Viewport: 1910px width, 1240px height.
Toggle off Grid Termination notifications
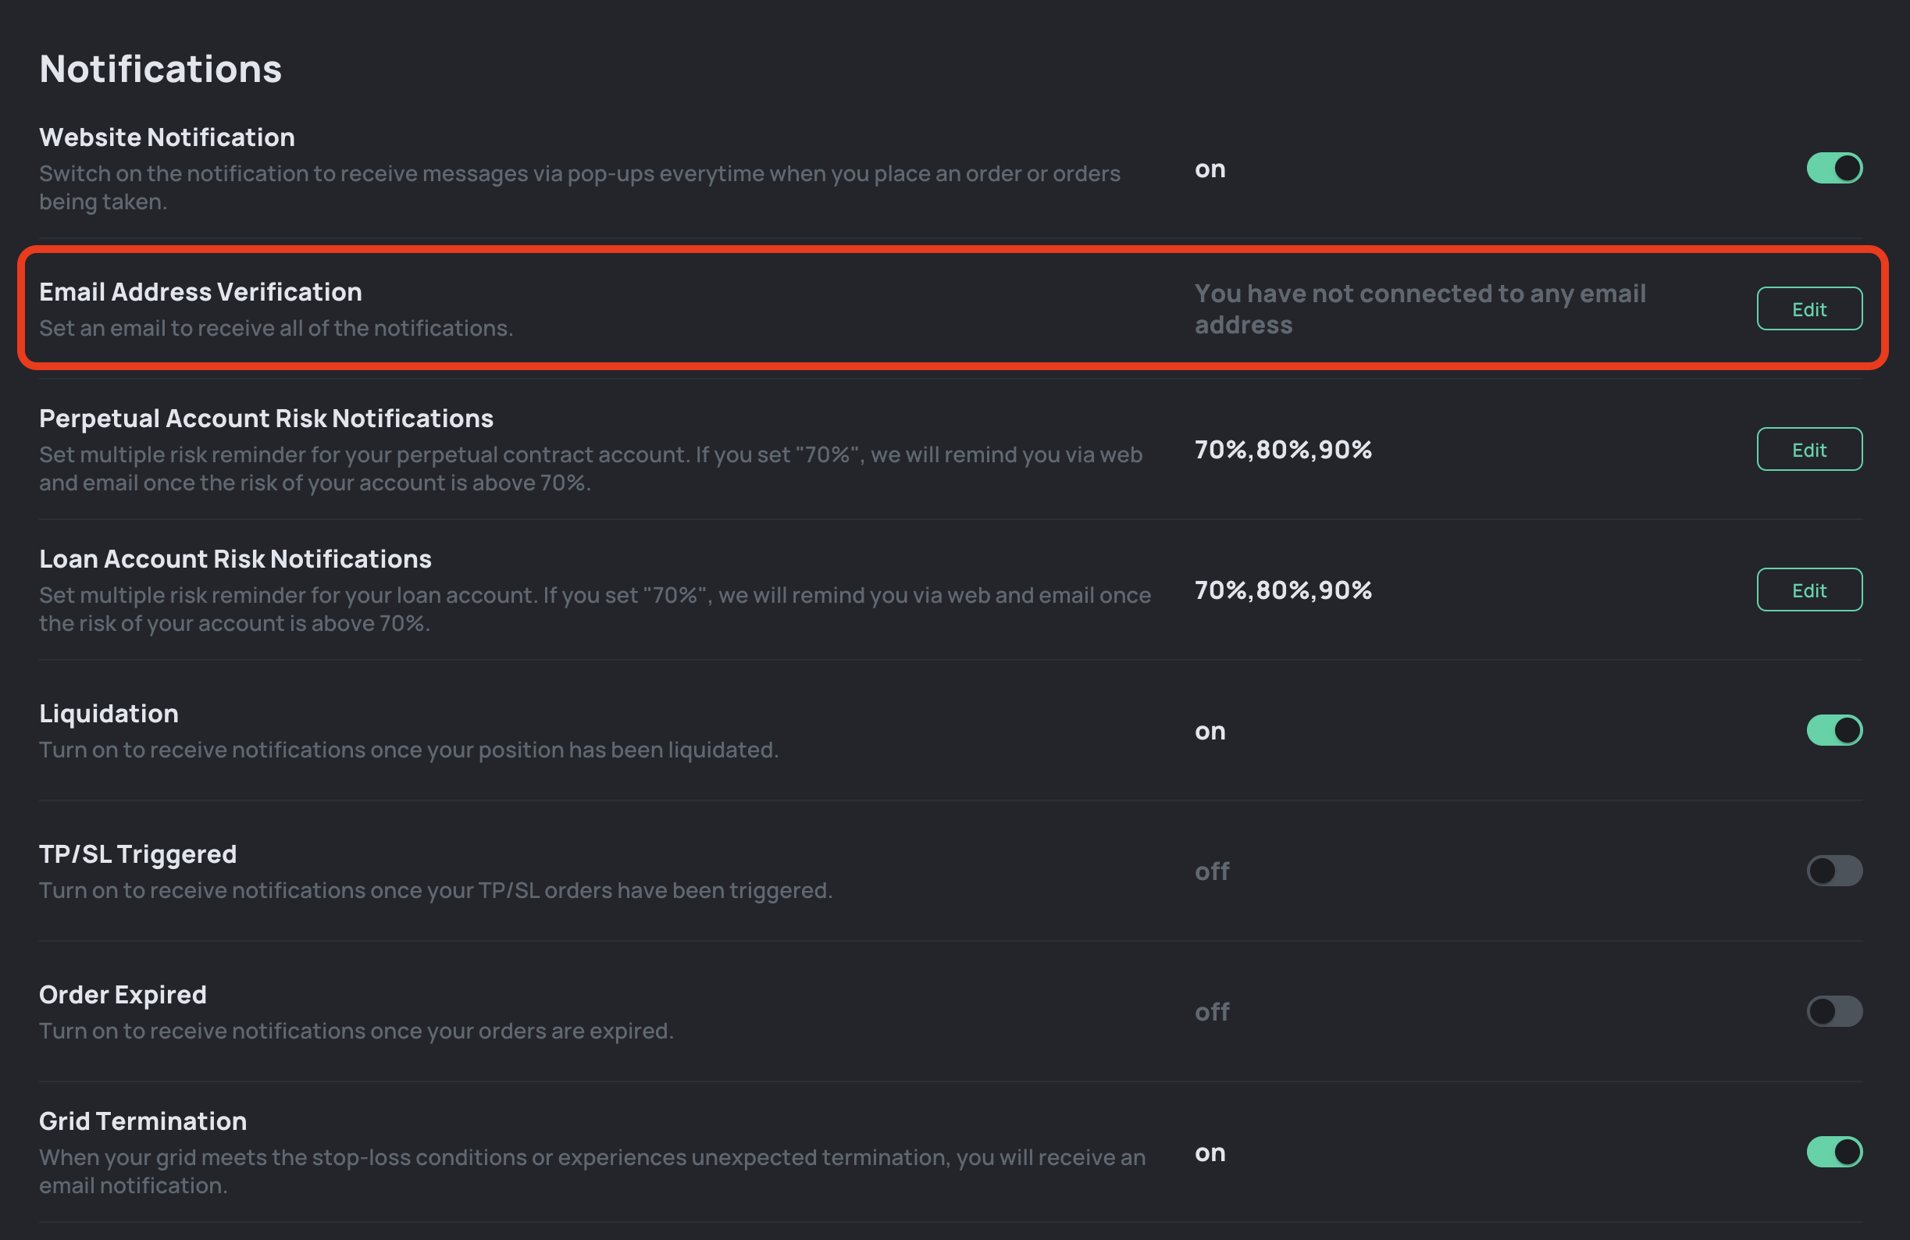point(1833,1152)
